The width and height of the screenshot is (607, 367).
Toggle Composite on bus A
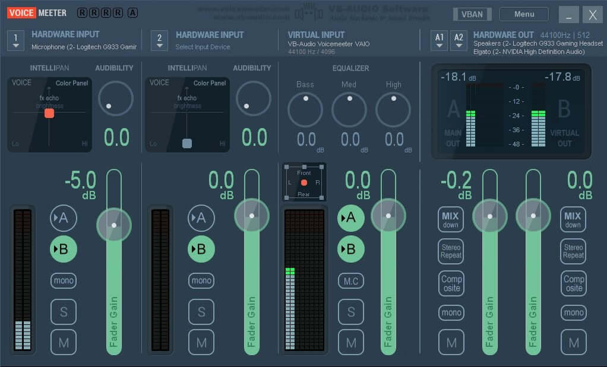(x=451, y=283)
